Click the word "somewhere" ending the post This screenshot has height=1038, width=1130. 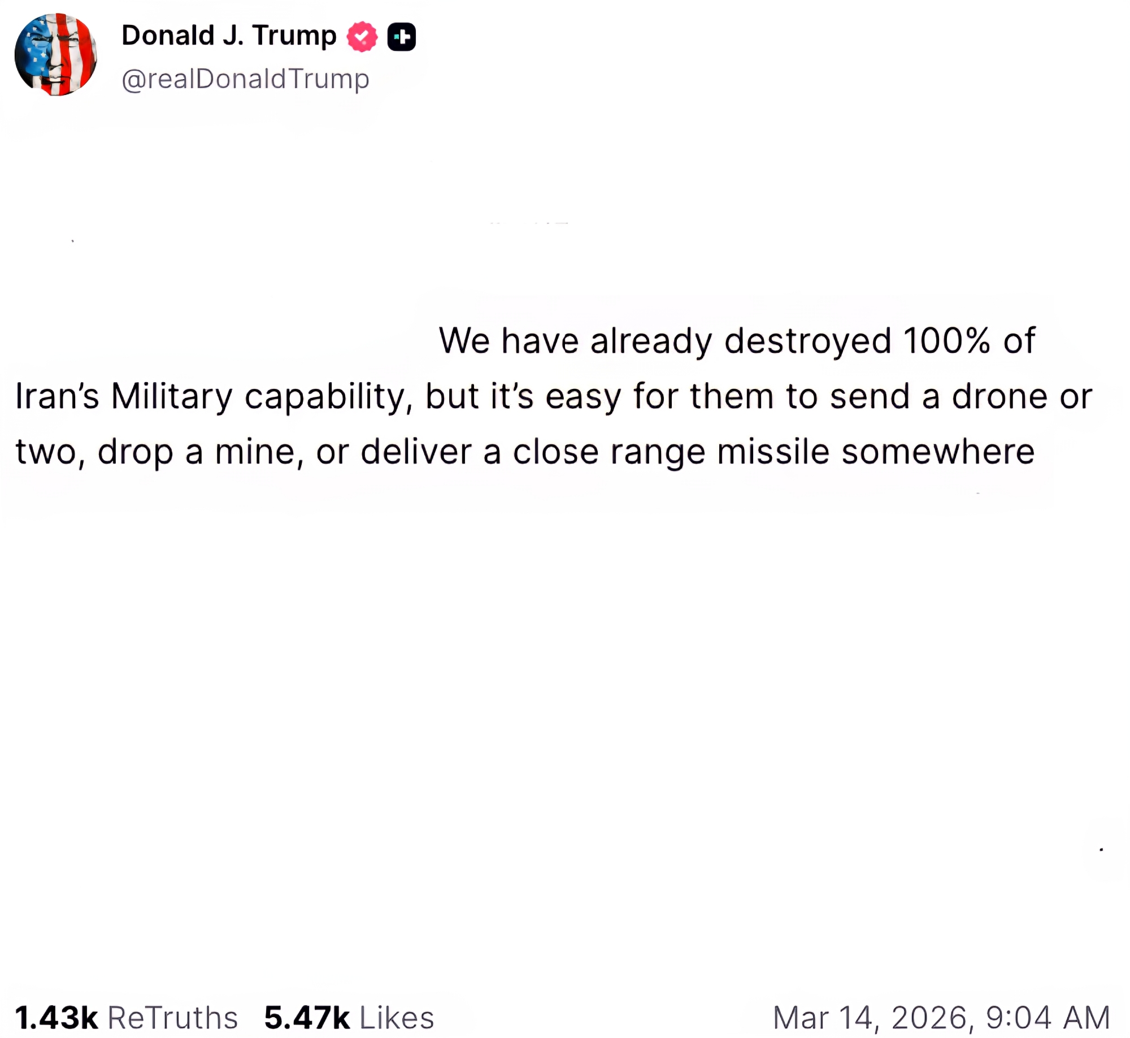pos(938,452)
